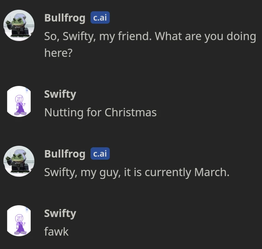
Task: Click the c.ai badge on Bullfrog's second message
Action: coord(100,154)
